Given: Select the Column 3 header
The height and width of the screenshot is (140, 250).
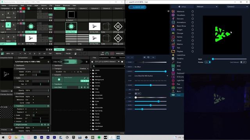Looking at the screenshot, I should click(x=83, y=8).
